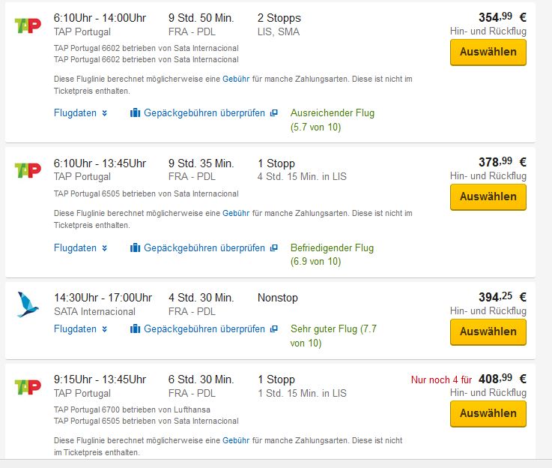The height and width of the screenshot is (468, 552).
Task: Click TAP Portugal logo on 354,99 € flight
Action: pyautogui.click(x=28, y=25)
